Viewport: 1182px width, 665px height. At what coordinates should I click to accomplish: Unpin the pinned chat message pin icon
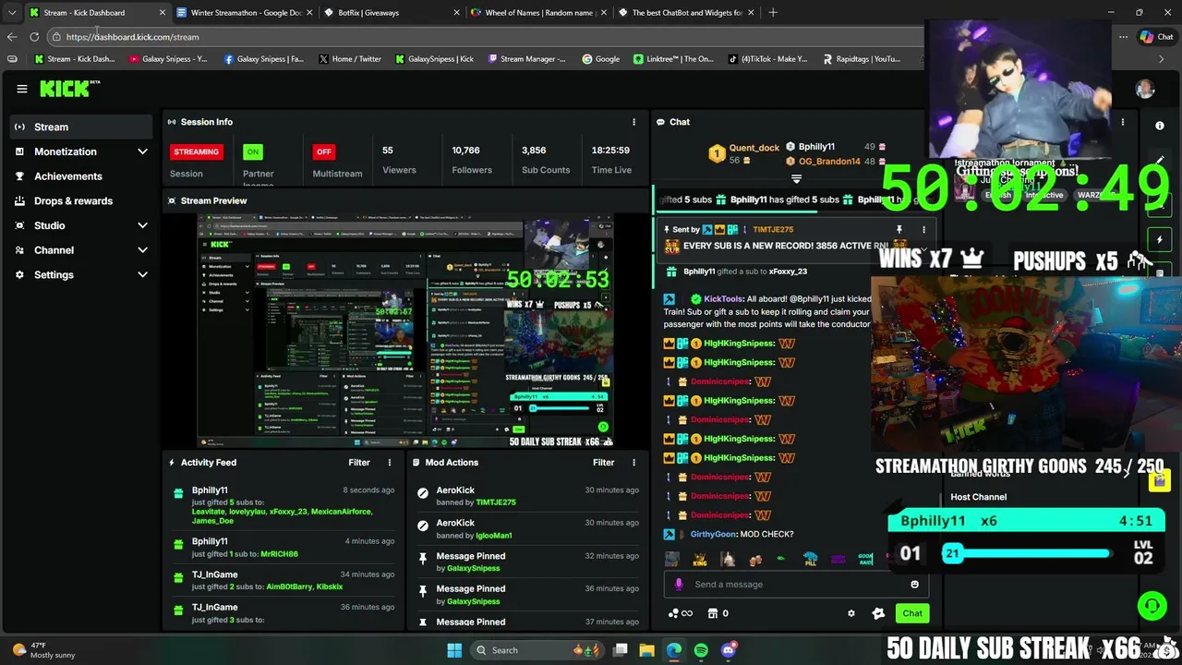[x=899, y=230]
